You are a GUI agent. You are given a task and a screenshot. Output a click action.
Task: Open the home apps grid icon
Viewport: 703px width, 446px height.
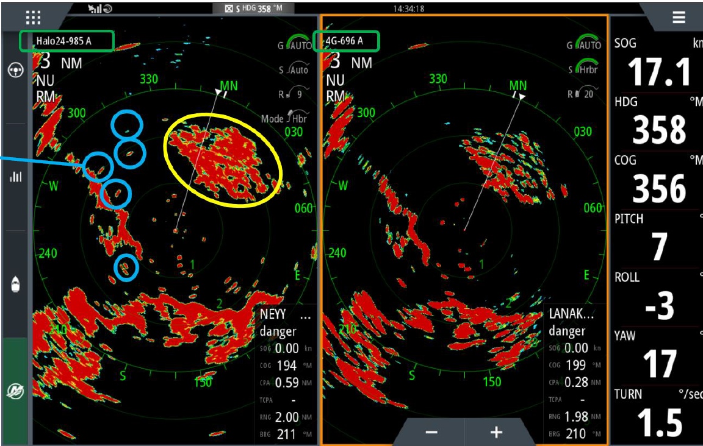pos(33,17)
